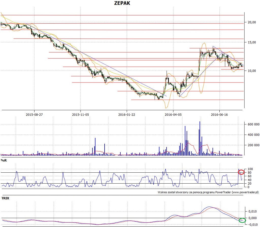Click the 60 level on %R axis

pyautogui.click(x=249, y=176)
